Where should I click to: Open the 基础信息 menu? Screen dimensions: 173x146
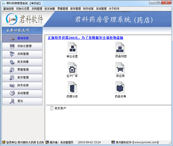8,9
